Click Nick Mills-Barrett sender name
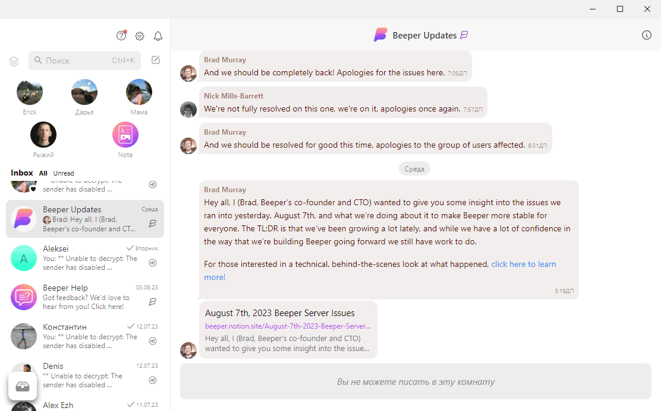 [234, 96]
